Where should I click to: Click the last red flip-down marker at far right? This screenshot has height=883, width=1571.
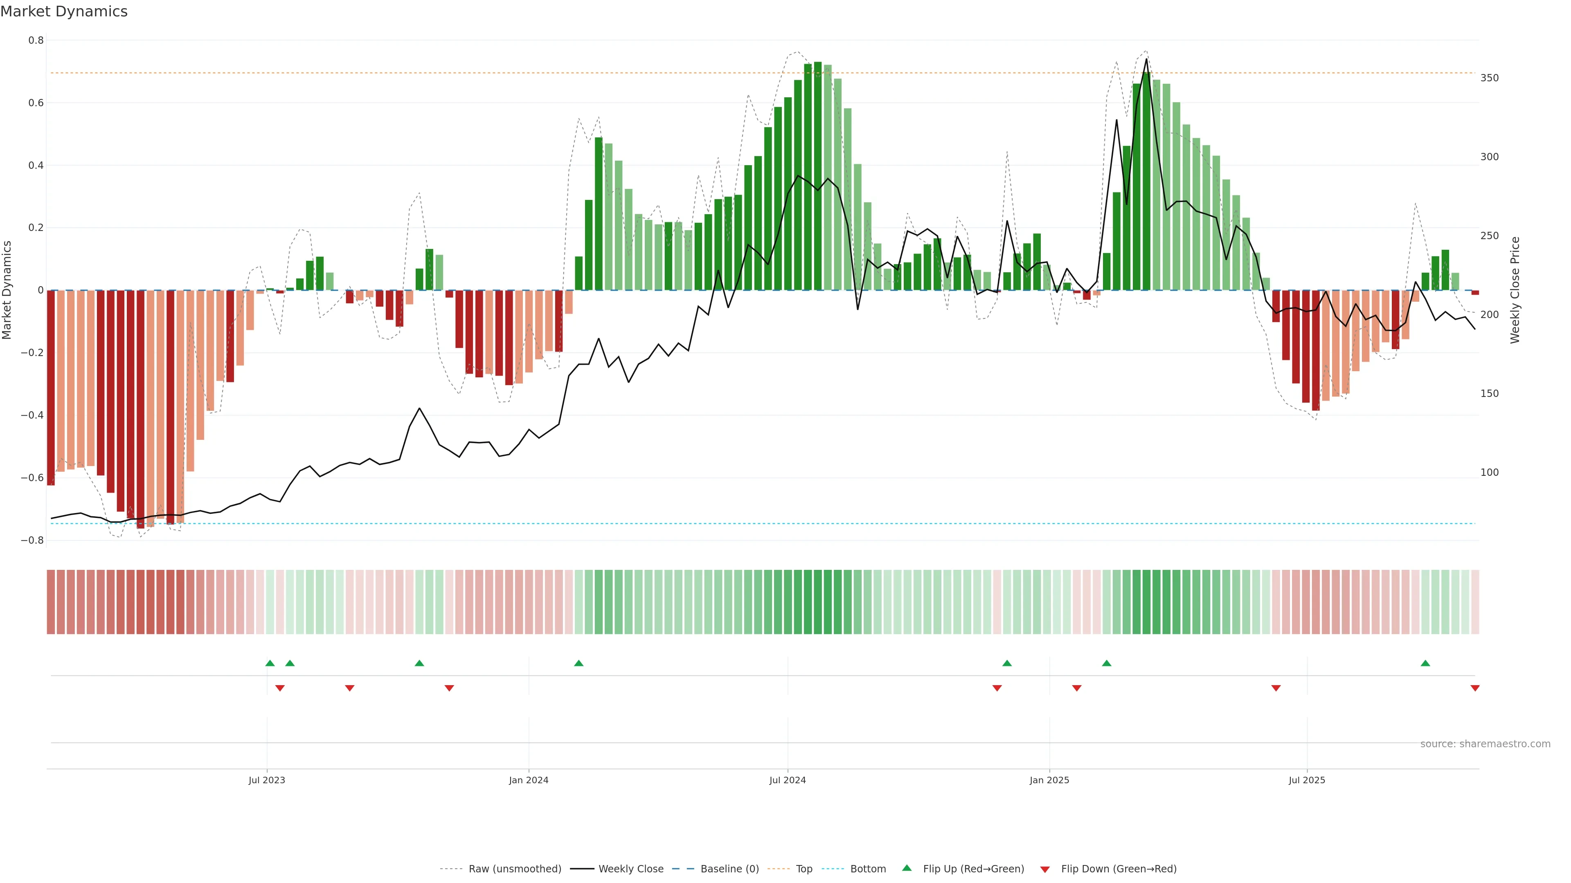1474,688
